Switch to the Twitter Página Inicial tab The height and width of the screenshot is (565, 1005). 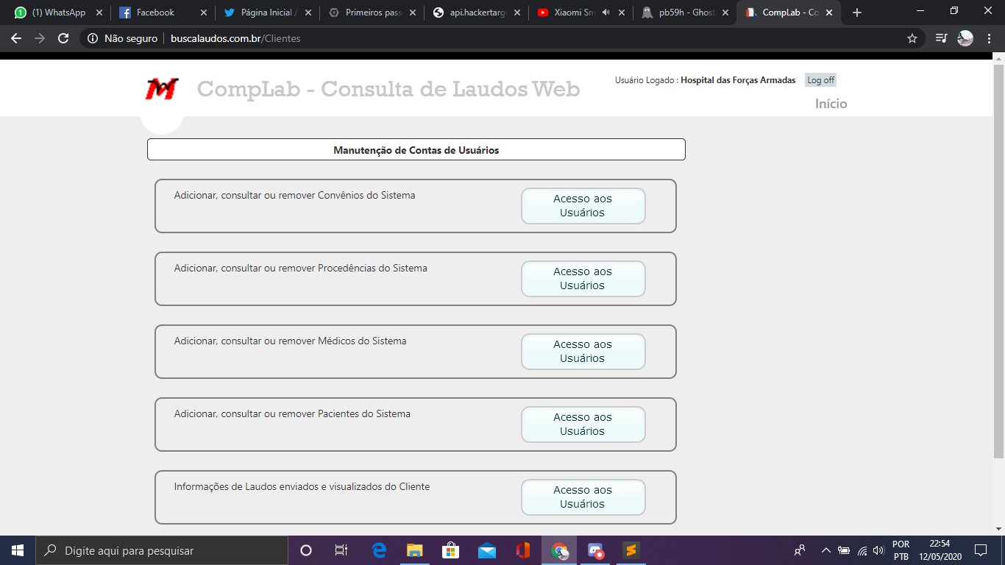coord(268,13)
